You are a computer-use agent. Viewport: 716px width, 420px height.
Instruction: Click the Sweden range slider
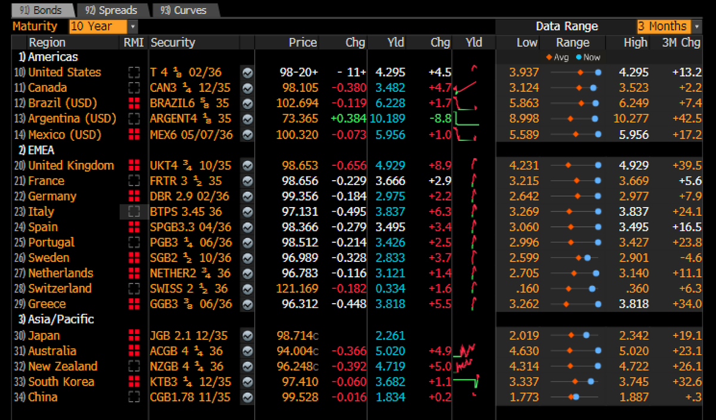(x=575, y=258)
